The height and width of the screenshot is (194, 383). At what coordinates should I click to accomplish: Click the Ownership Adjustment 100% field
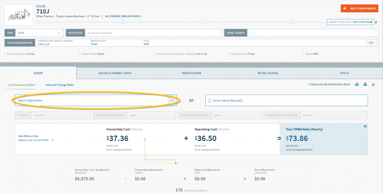pyautogui.click(x=151, y=115)
